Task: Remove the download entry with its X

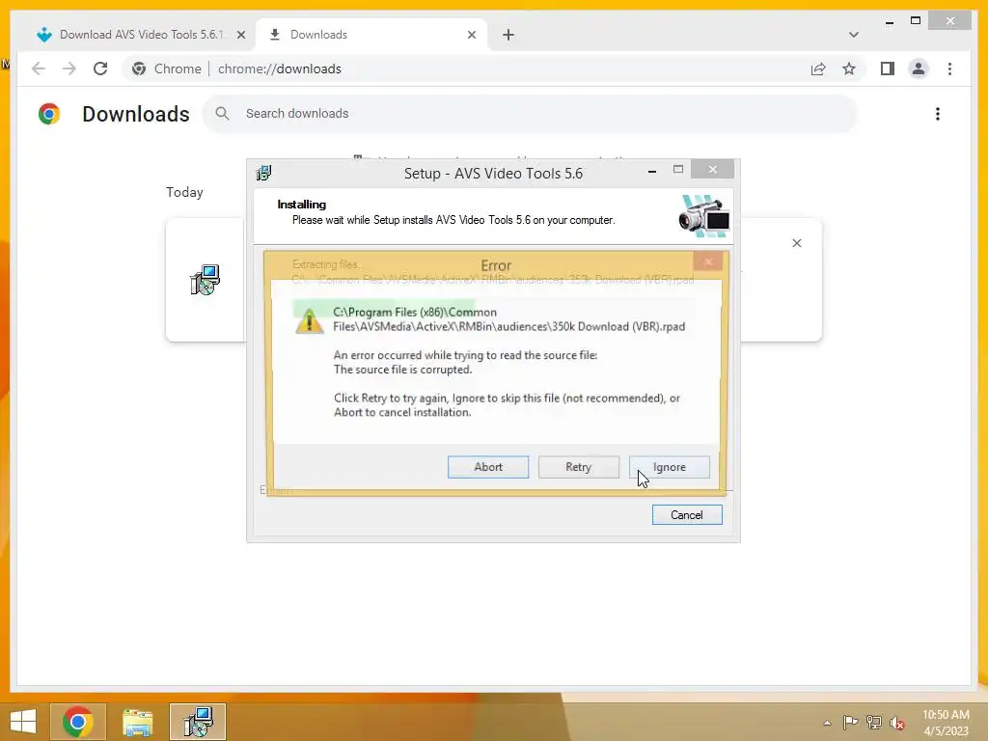Action: tap(796, 243)
